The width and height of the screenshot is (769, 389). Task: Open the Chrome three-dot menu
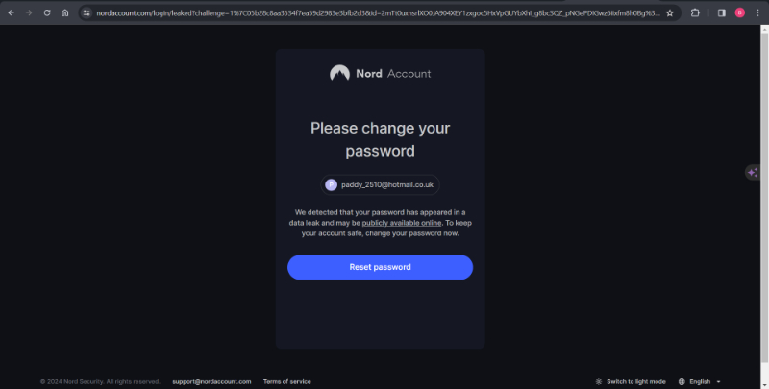(757, 12)
